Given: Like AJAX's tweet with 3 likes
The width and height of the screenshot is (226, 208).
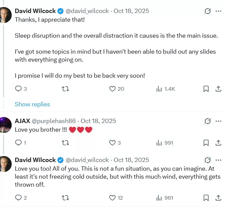Looking at the screenshot, I should 113,143.
